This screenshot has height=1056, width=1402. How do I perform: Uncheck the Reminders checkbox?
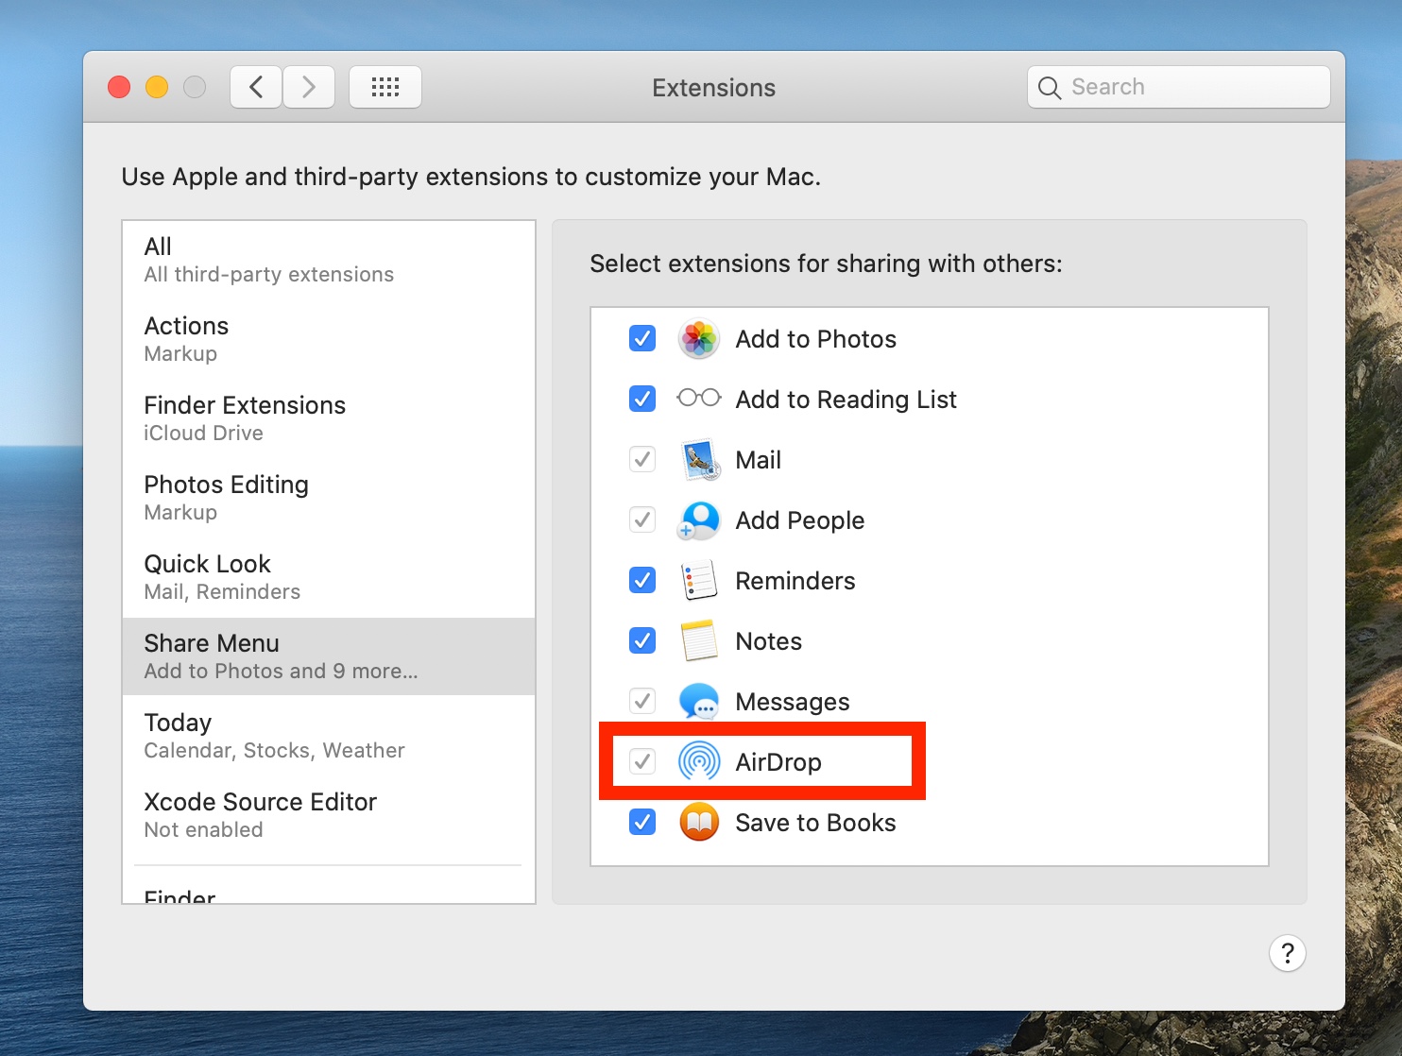642,580
